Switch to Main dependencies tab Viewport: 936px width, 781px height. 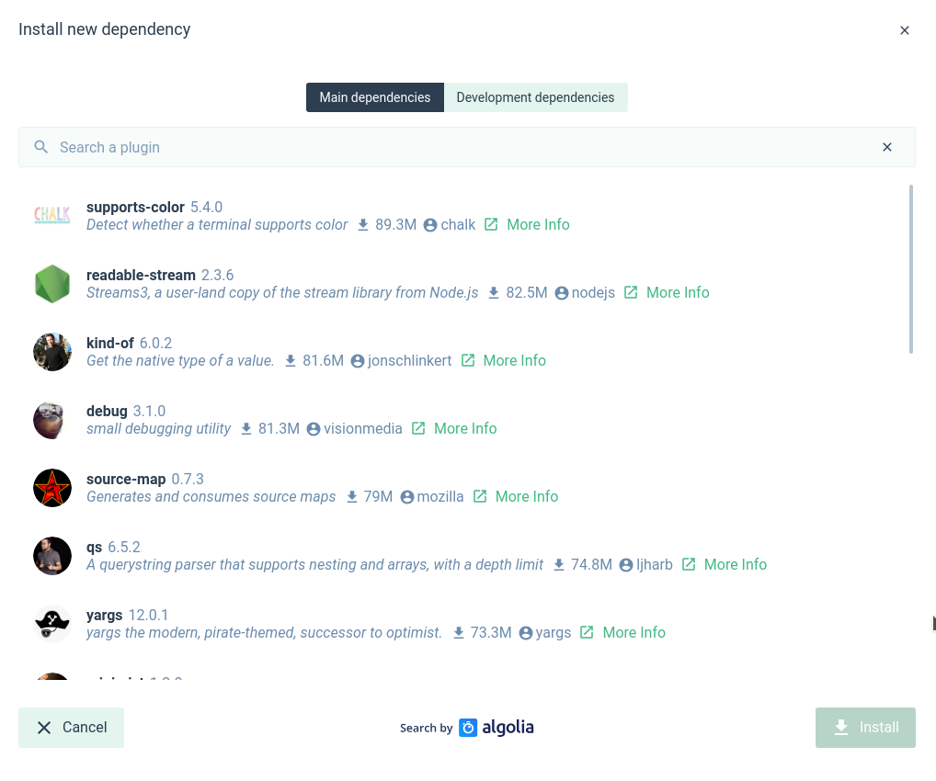[x=375, y=97]
